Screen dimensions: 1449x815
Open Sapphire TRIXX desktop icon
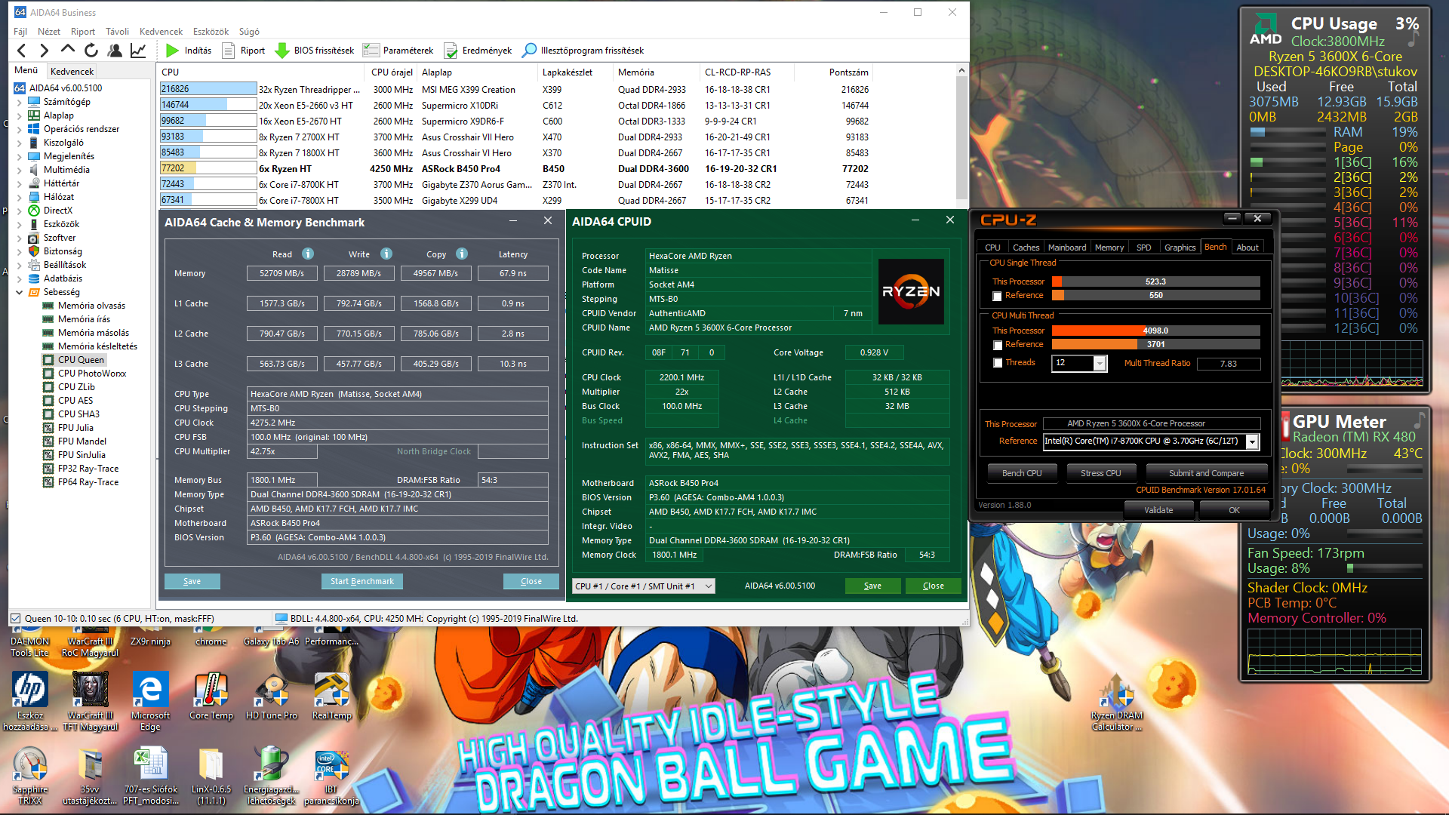click(x=30, y=776)
